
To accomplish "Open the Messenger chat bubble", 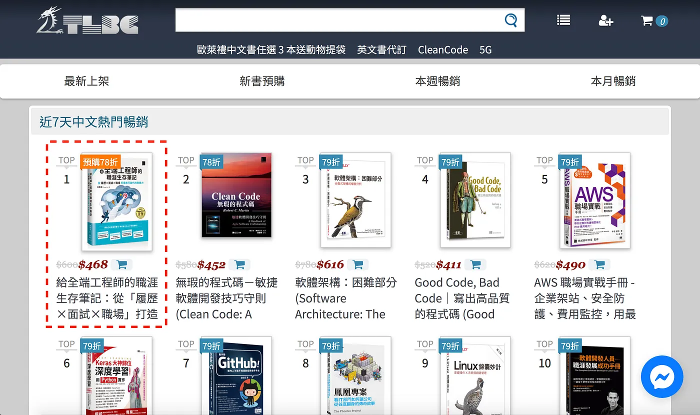I will (x=662, y=376).
